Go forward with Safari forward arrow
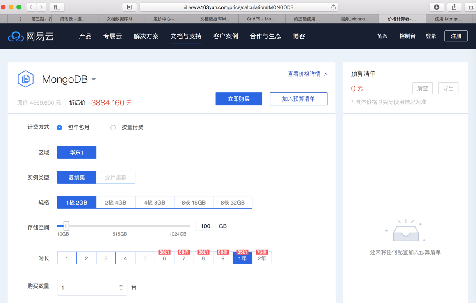The height and width of the screenshot is (303, 476). coord(41,7)
